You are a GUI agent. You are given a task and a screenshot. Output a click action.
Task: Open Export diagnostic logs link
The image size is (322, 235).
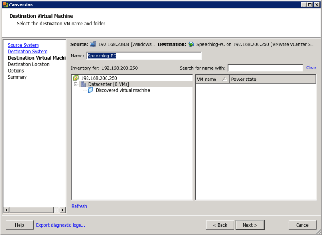point(60,225)
